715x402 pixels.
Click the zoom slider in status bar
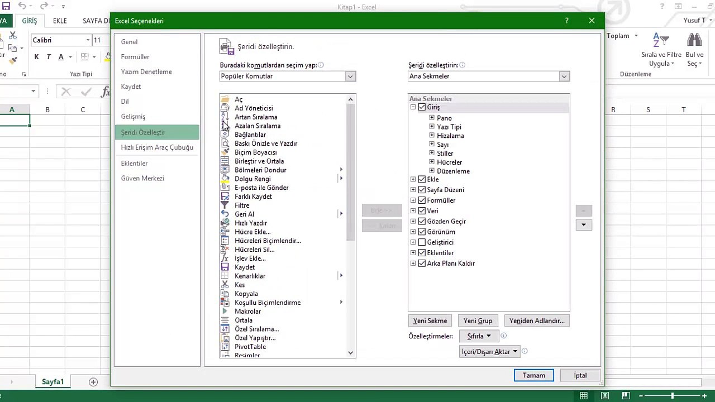673,396
